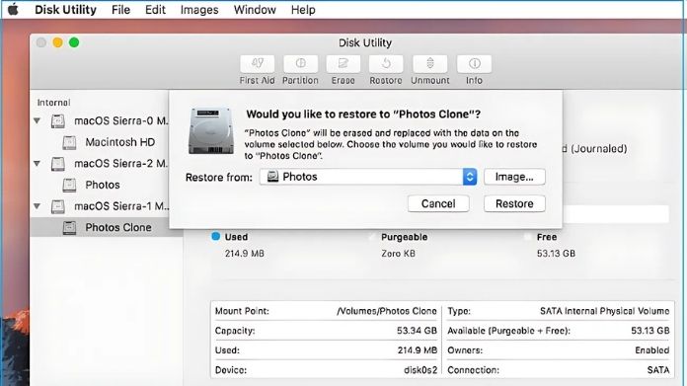Open the Restore from Photos dropdown
Viewport: 687px width, 386px height.
pyautogui.click(x=368, y=177)
